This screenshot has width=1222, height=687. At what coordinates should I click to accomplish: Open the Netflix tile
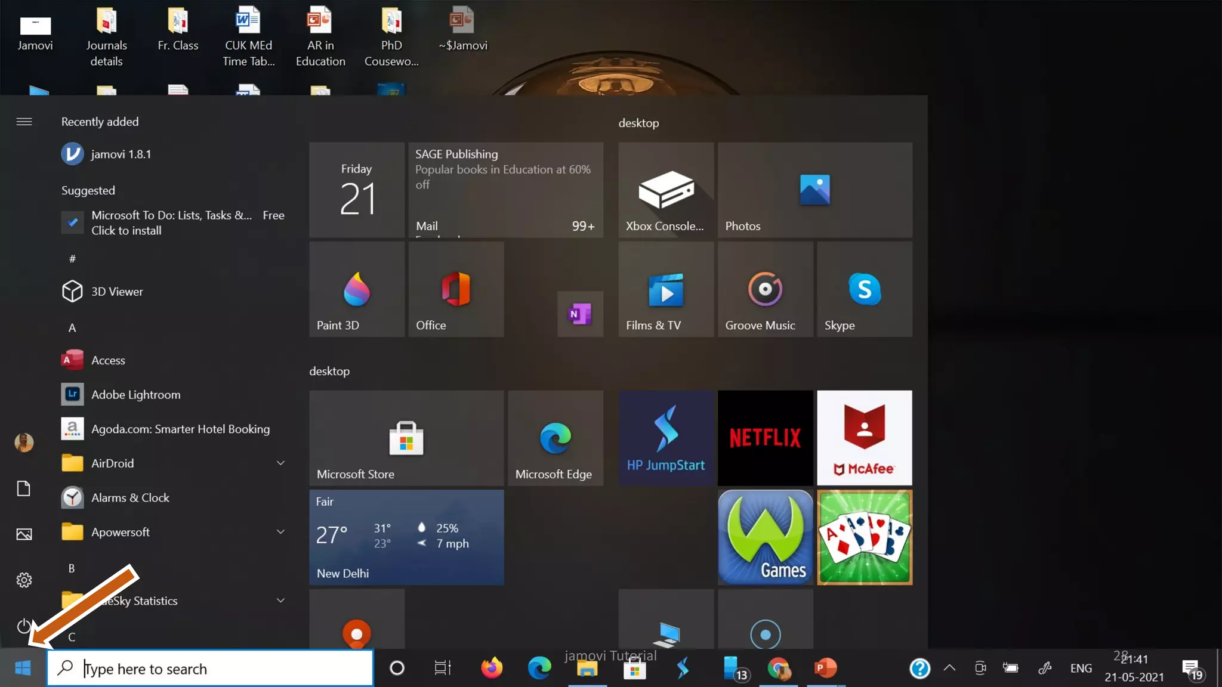[x=765, y=438]
